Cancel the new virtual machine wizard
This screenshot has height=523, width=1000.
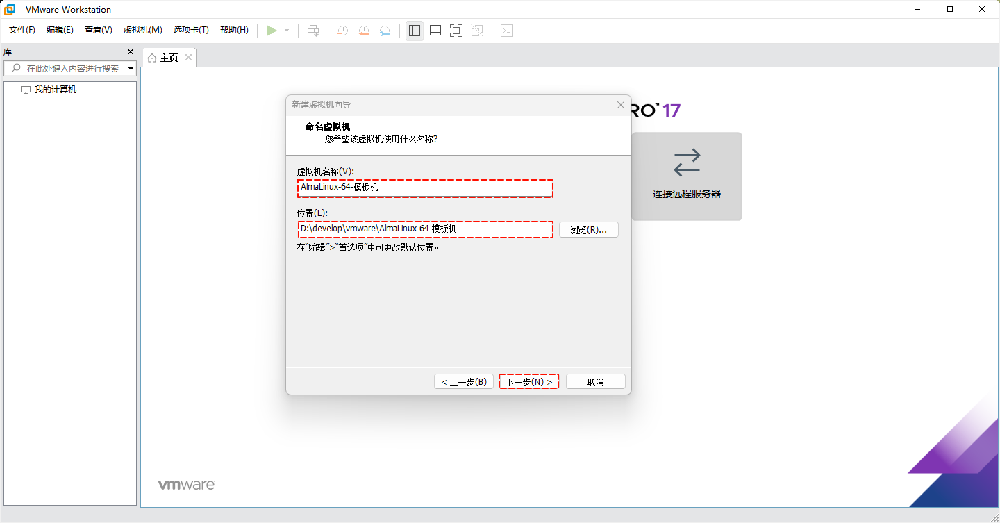click(595, 381)
